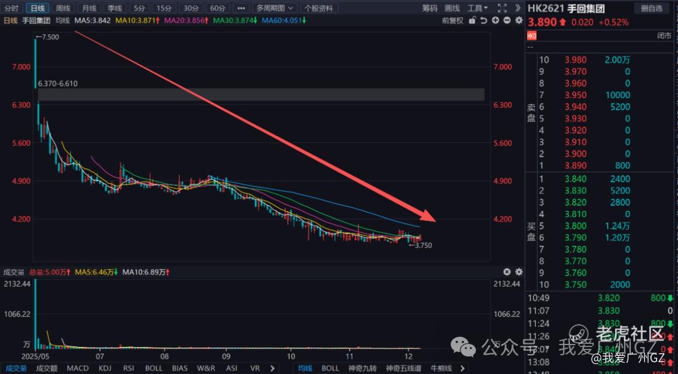This screenshot has width=678, height=374.
Task: Click the 6.370-6.610 gap zone label
Action: (x=58, y=84)
